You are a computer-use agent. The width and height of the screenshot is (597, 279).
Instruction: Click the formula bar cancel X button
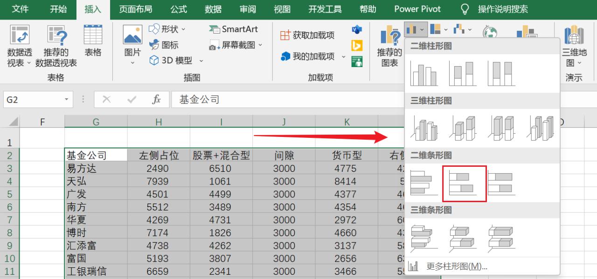point(107,99)
